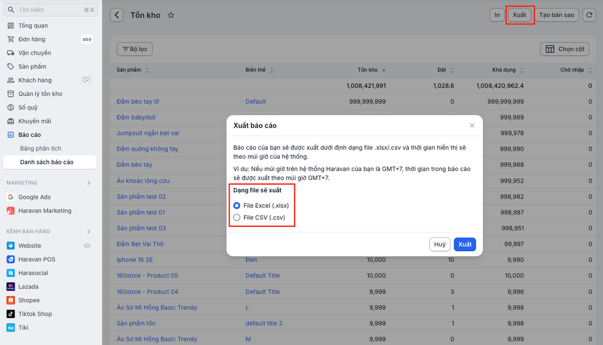Open Bảng phân tích submenu item
603x345 pixels.
41,148
